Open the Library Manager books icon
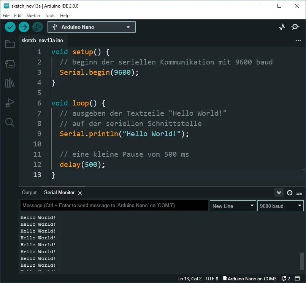306x283 pixels. (x=10, y=83)
